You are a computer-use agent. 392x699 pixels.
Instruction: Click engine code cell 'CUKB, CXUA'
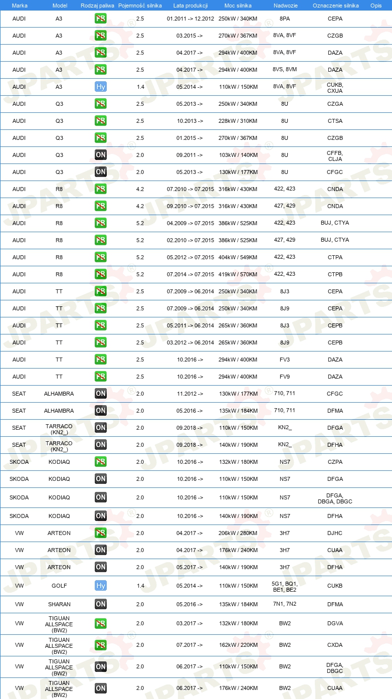coord(335,88)
